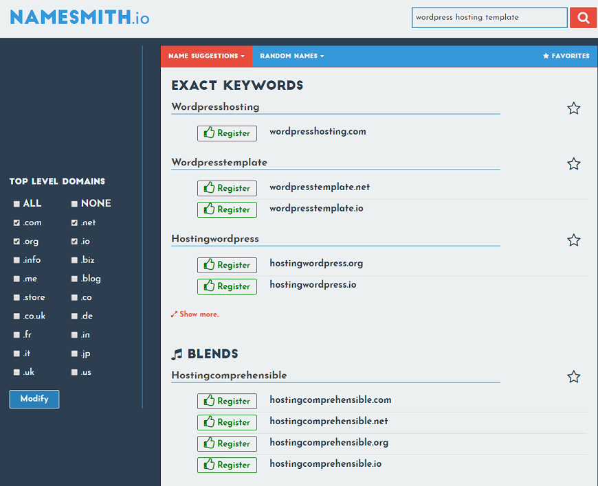This screenshot has width=598, height=486.
Task: Favorite Wordpresshosting with its star icon
Action: 573,108
